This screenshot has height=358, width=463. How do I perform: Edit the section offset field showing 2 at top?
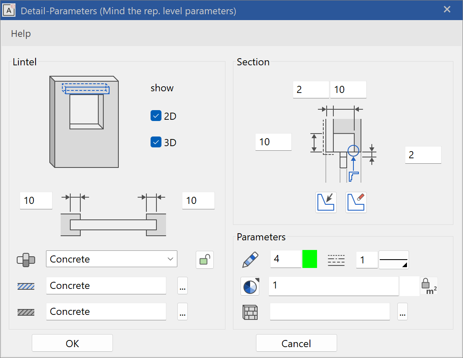311,90
